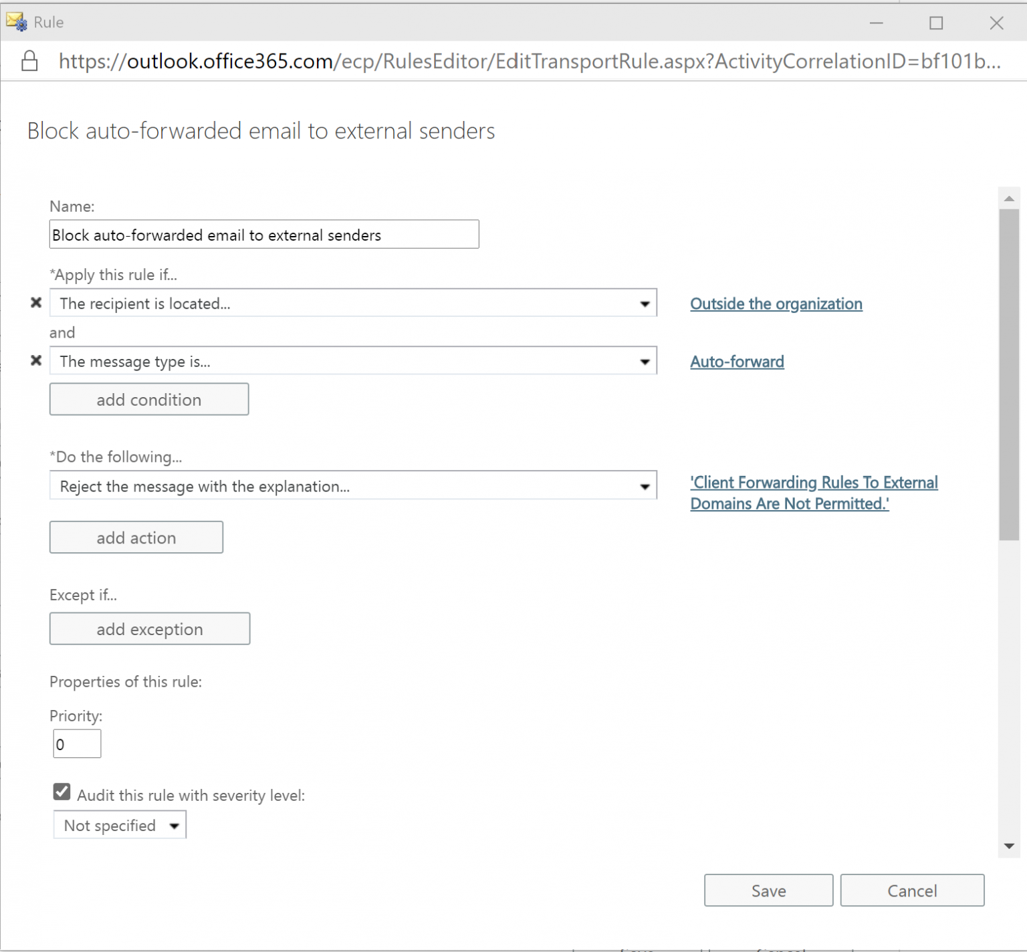Click the add action button

tap(136, 537)
